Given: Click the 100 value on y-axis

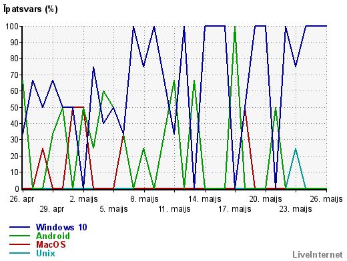Looking at the screenshot, I should coord(12,27).
